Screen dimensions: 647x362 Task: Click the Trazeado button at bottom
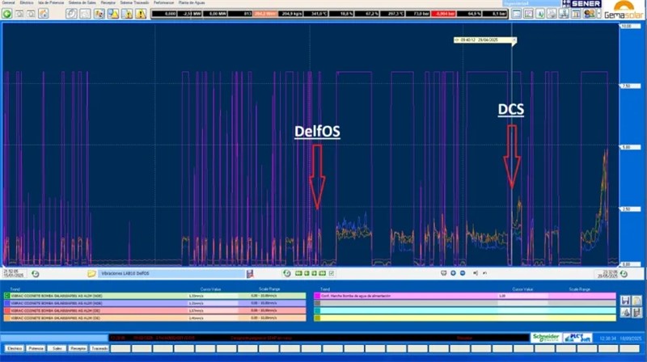(100, 348)
